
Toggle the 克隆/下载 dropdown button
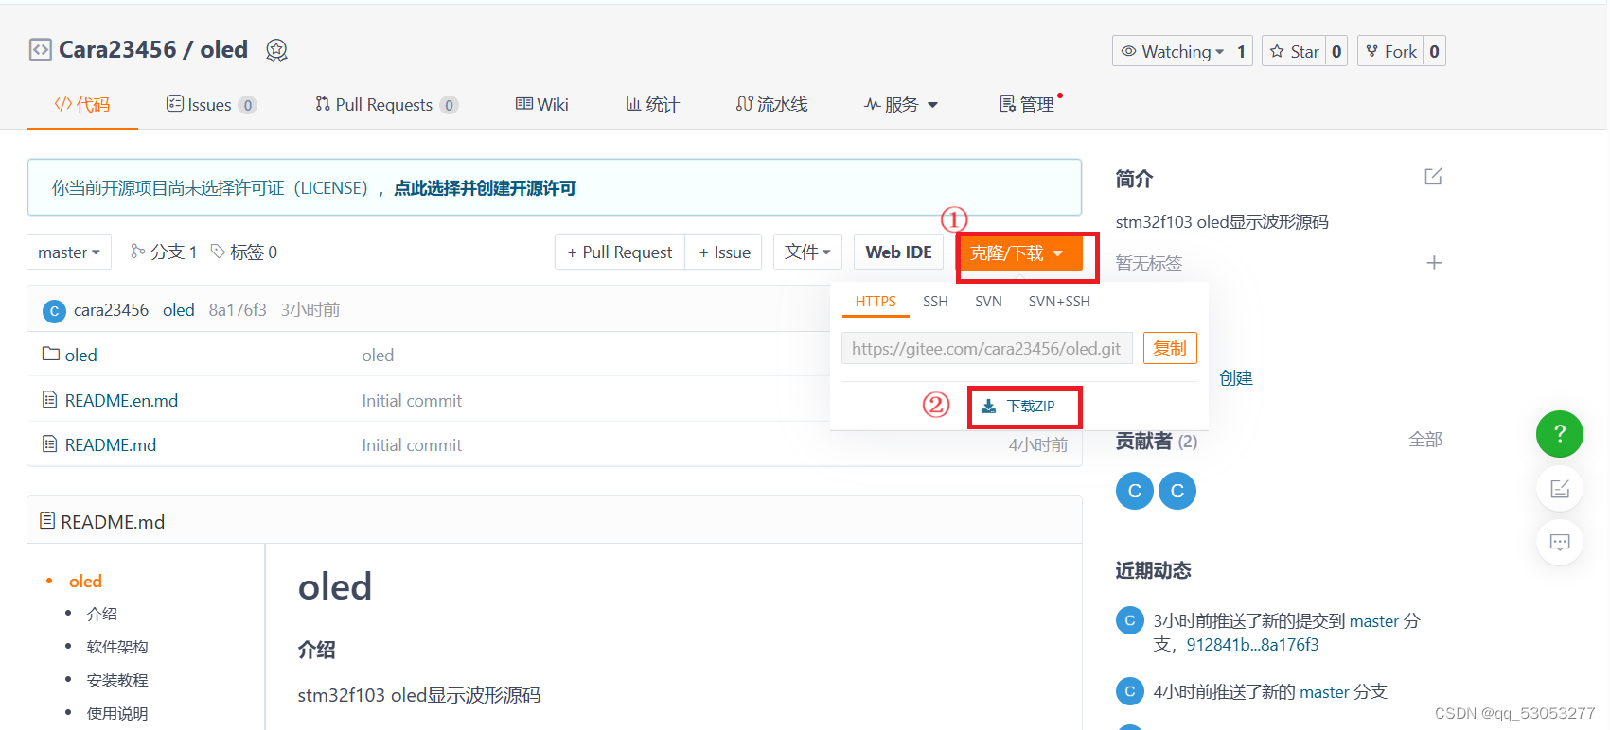coord(1020,253)
